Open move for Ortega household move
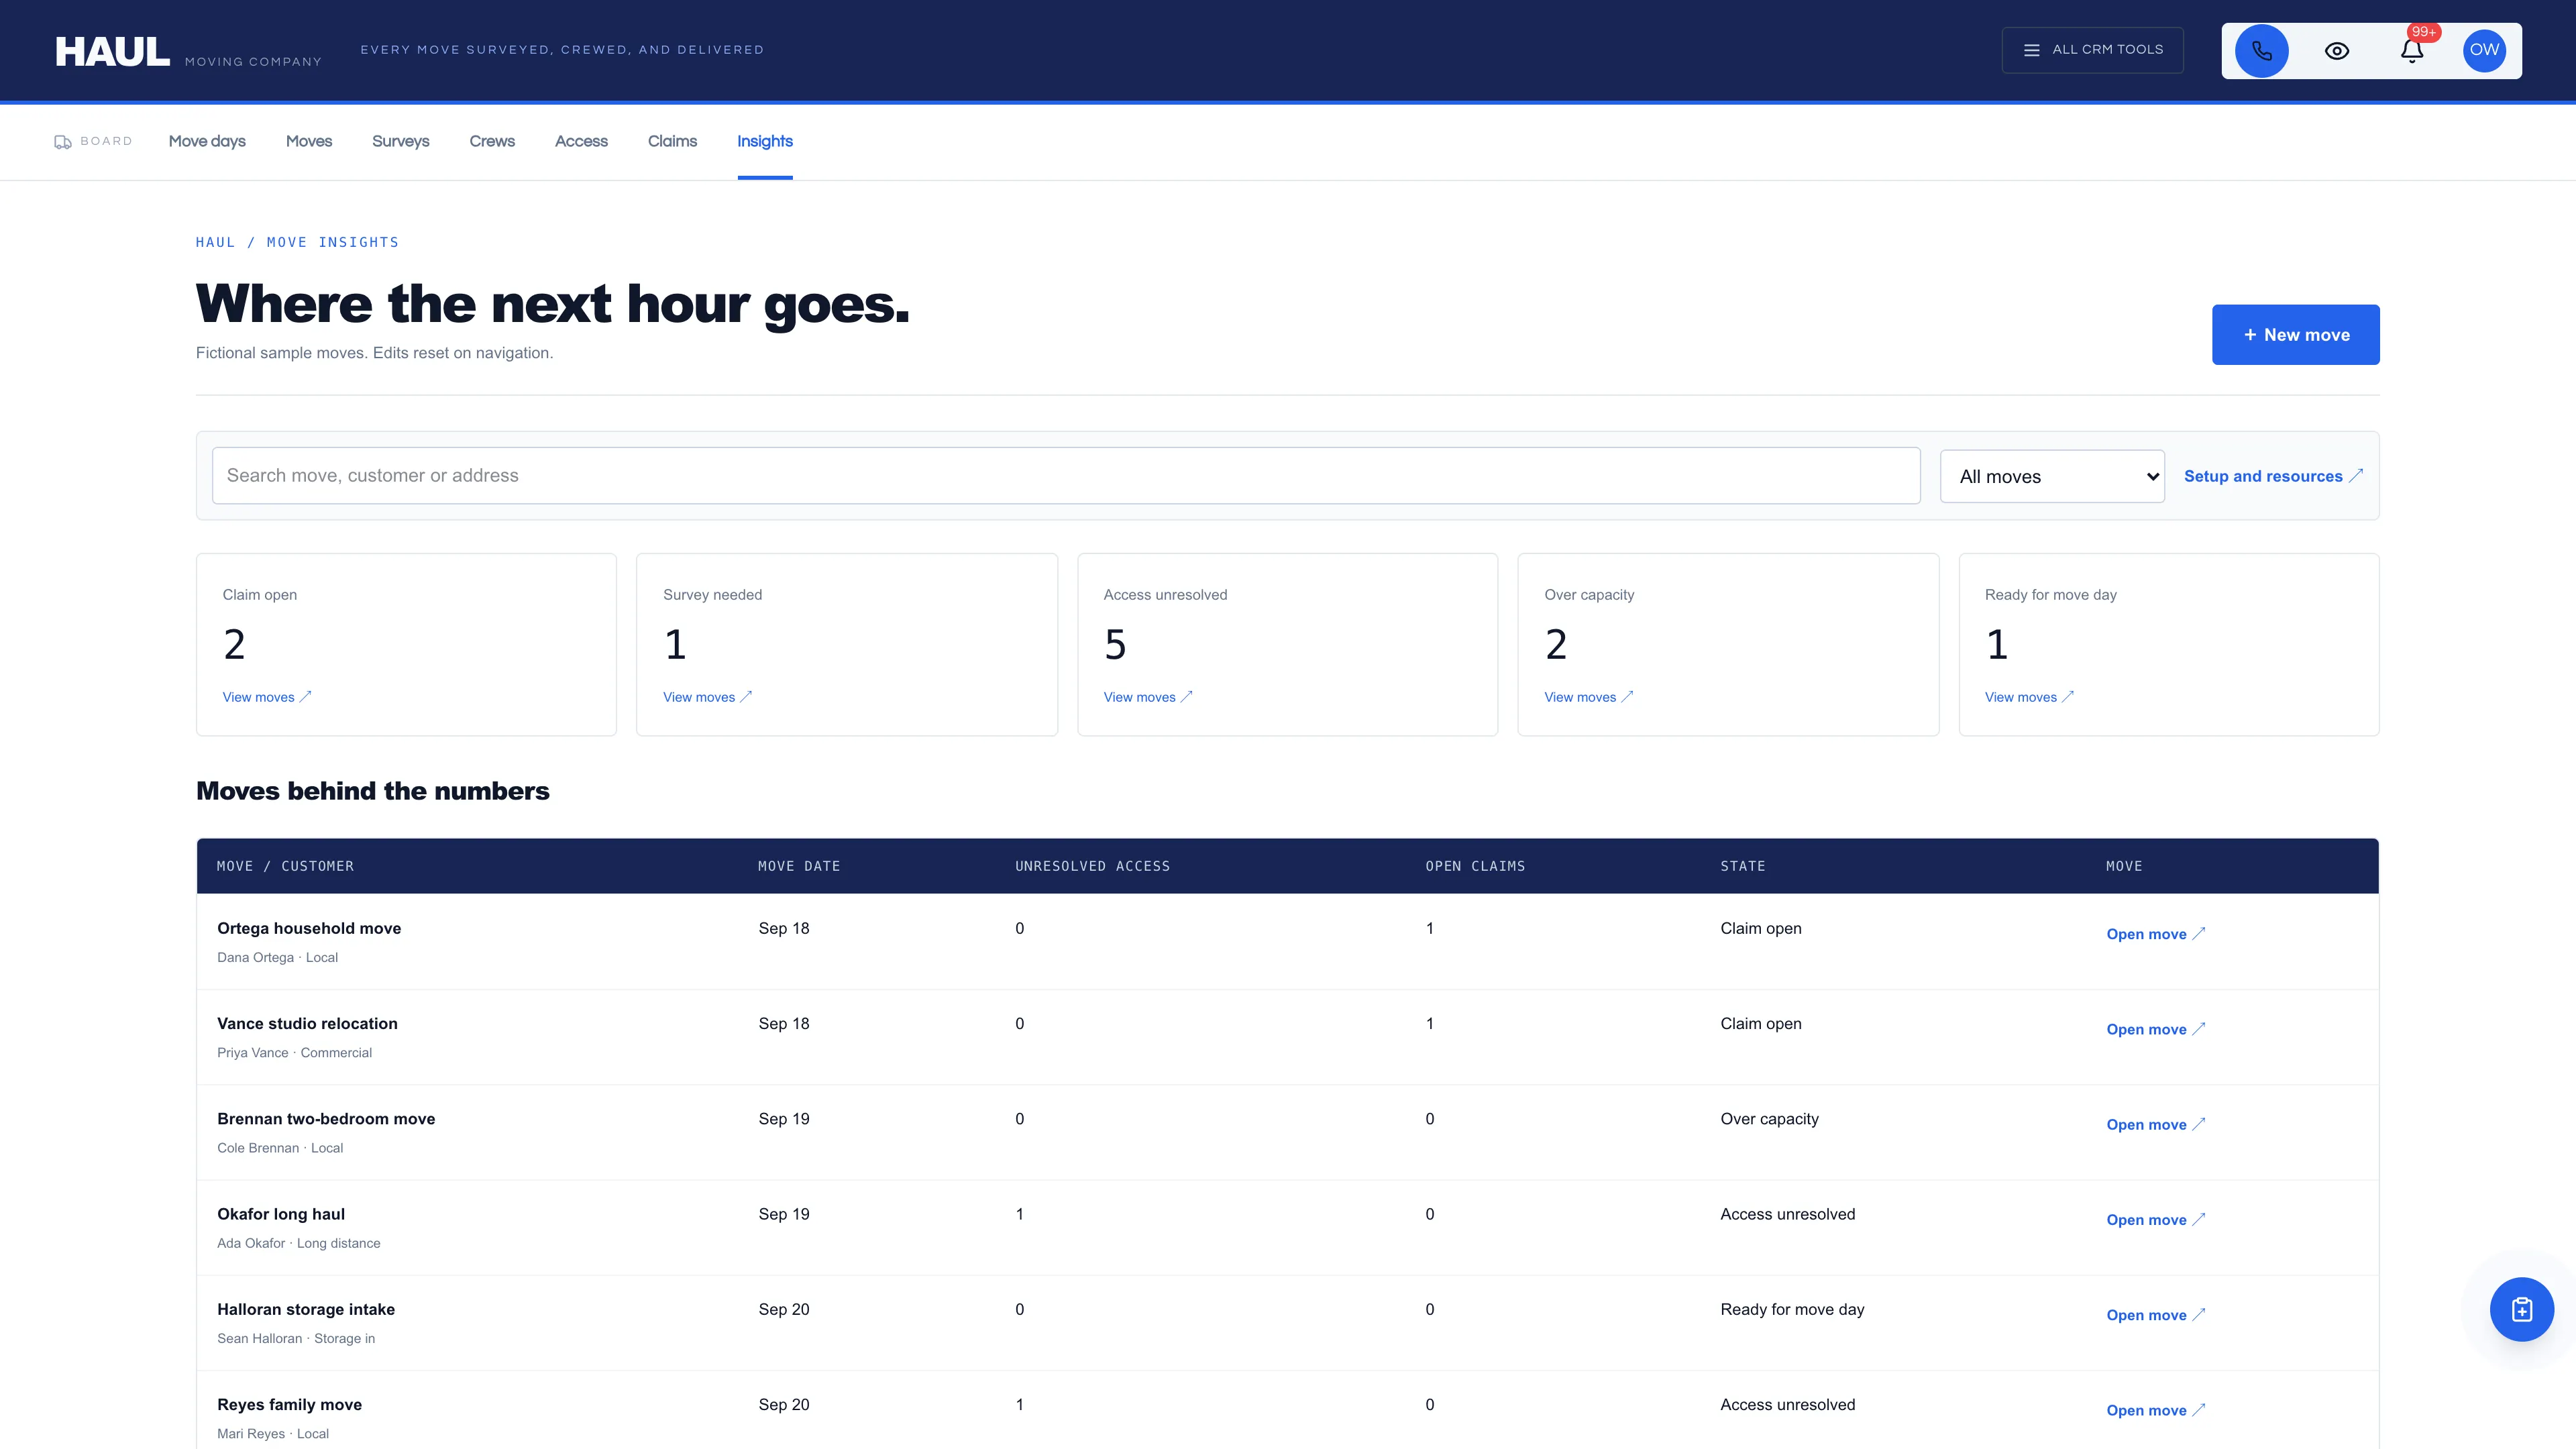This screenshot has height=1449, width=2576. [x=2156, y=934]
